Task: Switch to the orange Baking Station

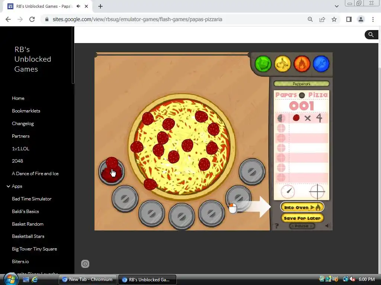Action: 302,64
